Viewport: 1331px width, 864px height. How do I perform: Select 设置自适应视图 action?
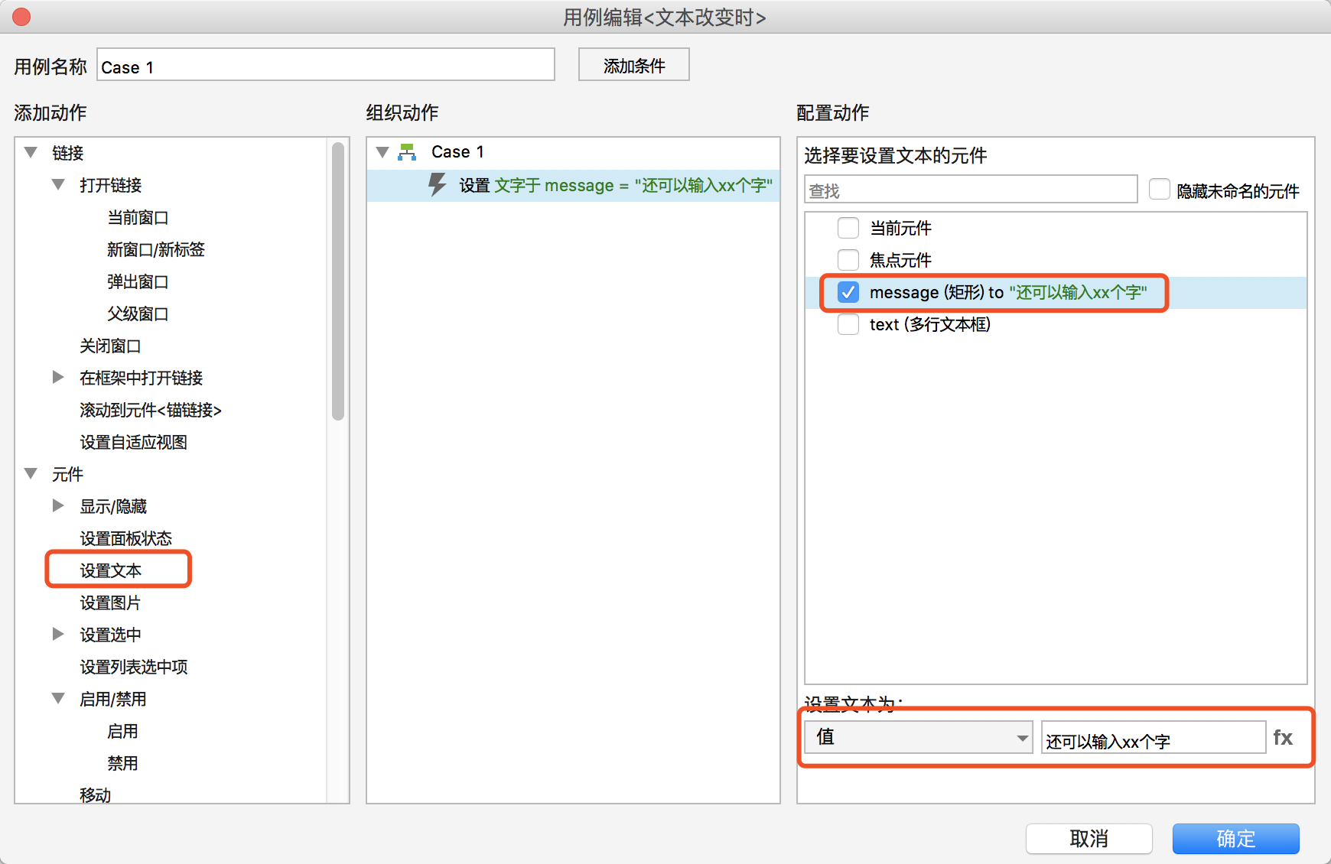pyautogui.click(x=134, y=443)
